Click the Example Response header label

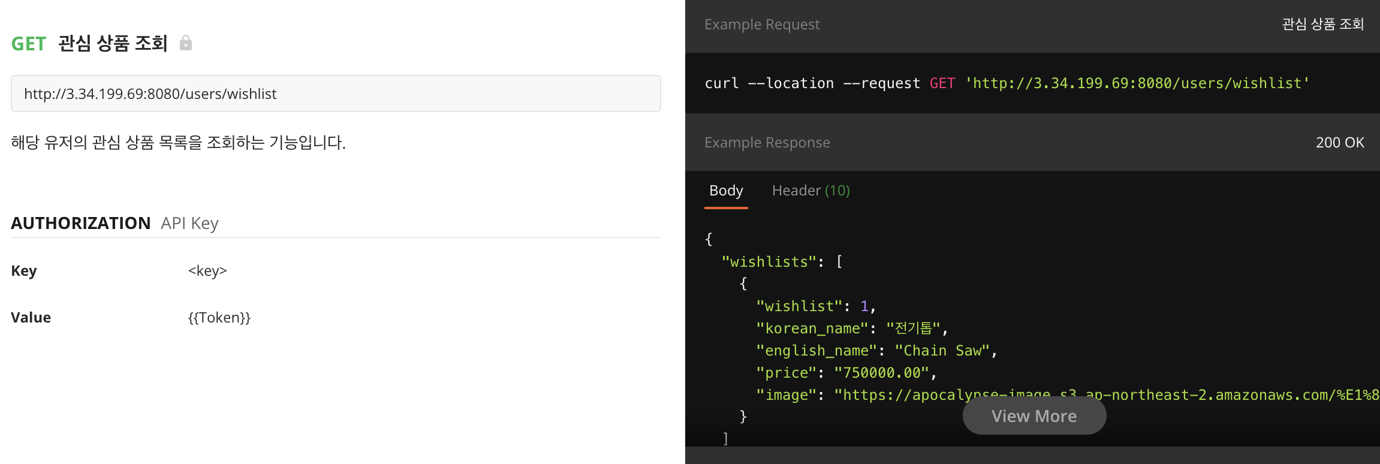pyautogui.click(x=767, y=143)
